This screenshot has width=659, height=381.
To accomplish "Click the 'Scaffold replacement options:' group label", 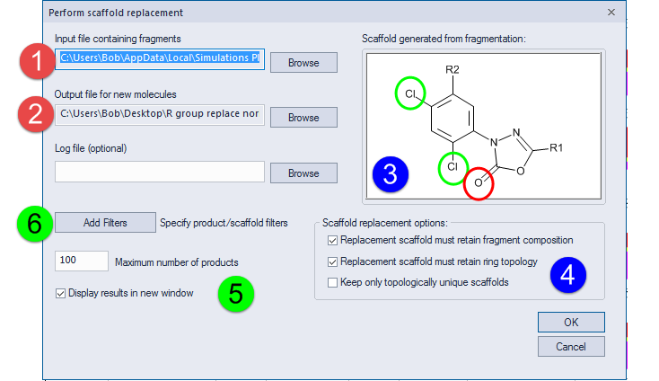I will coord(385,223).
